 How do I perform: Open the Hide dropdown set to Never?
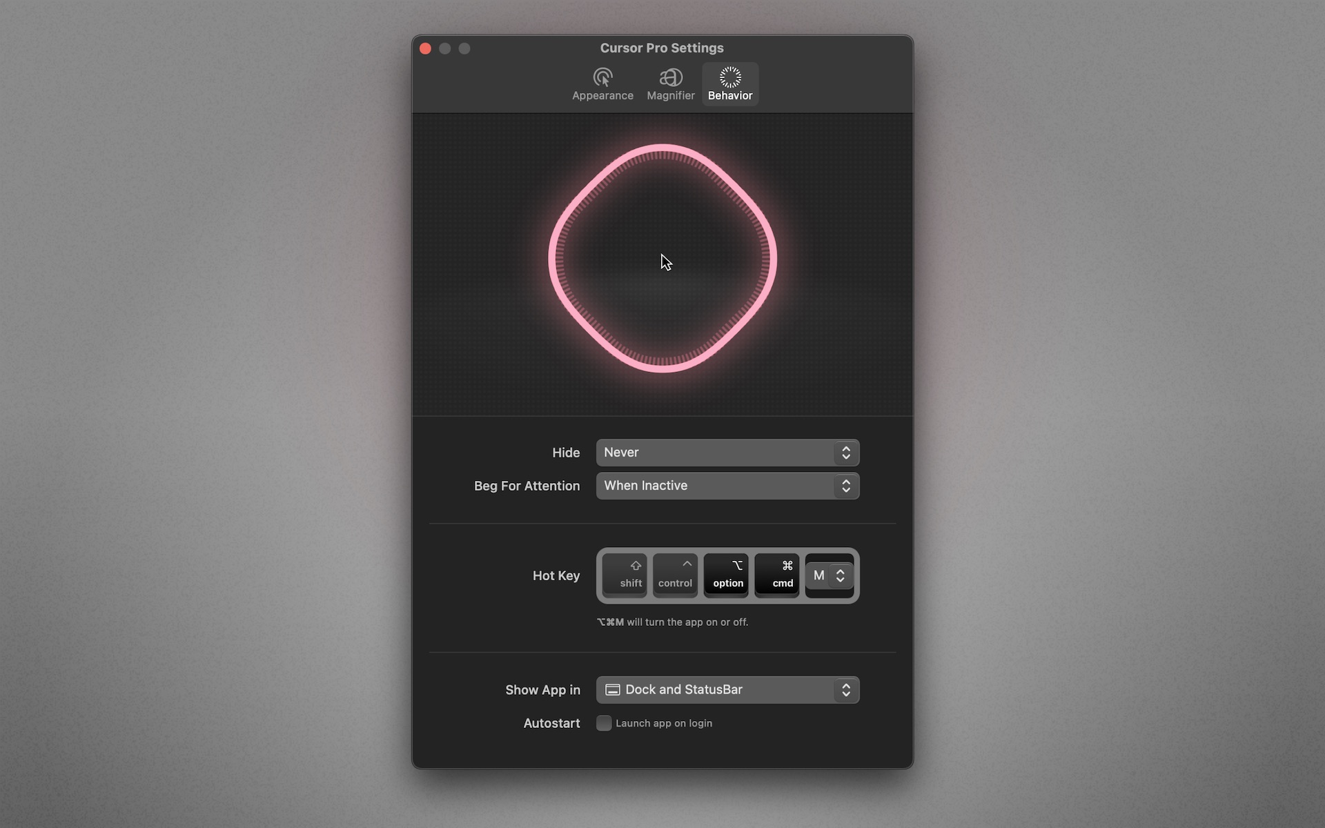718,453
